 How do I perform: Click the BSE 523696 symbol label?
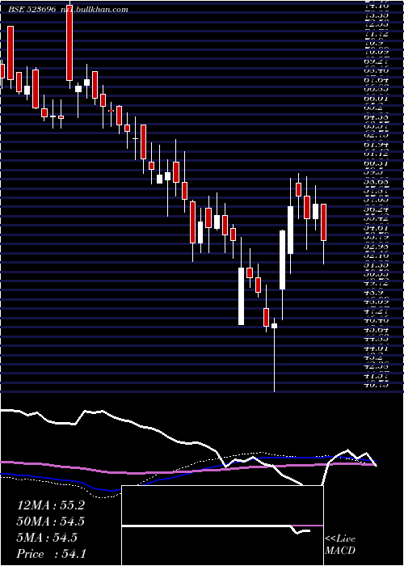click(x=32, y=10)
